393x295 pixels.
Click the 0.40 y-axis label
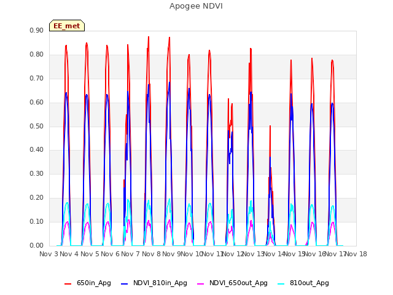tap(37, 150)
